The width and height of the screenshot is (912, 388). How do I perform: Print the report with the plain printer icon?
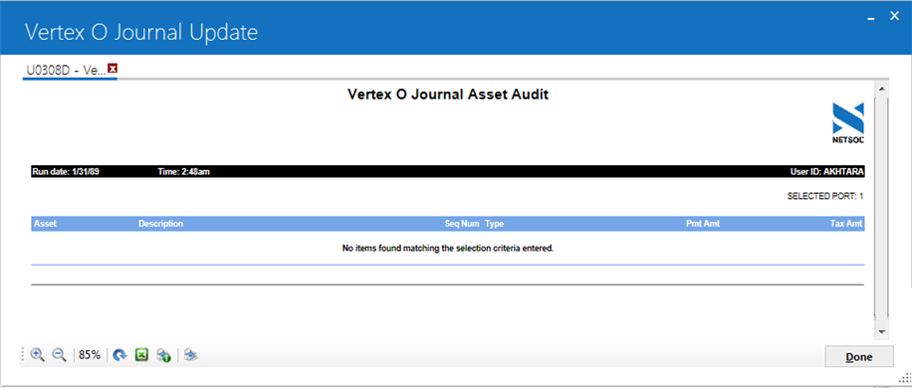[x=191, y=355]
